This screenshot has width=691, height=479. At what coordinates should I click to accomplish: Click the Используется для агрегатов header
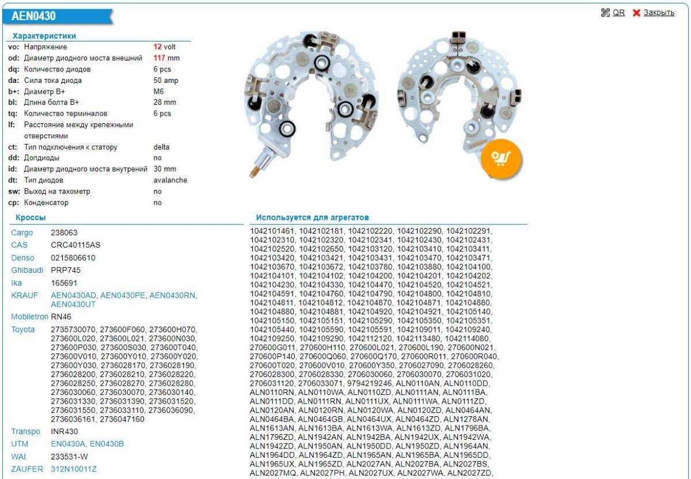pos(313,218)
